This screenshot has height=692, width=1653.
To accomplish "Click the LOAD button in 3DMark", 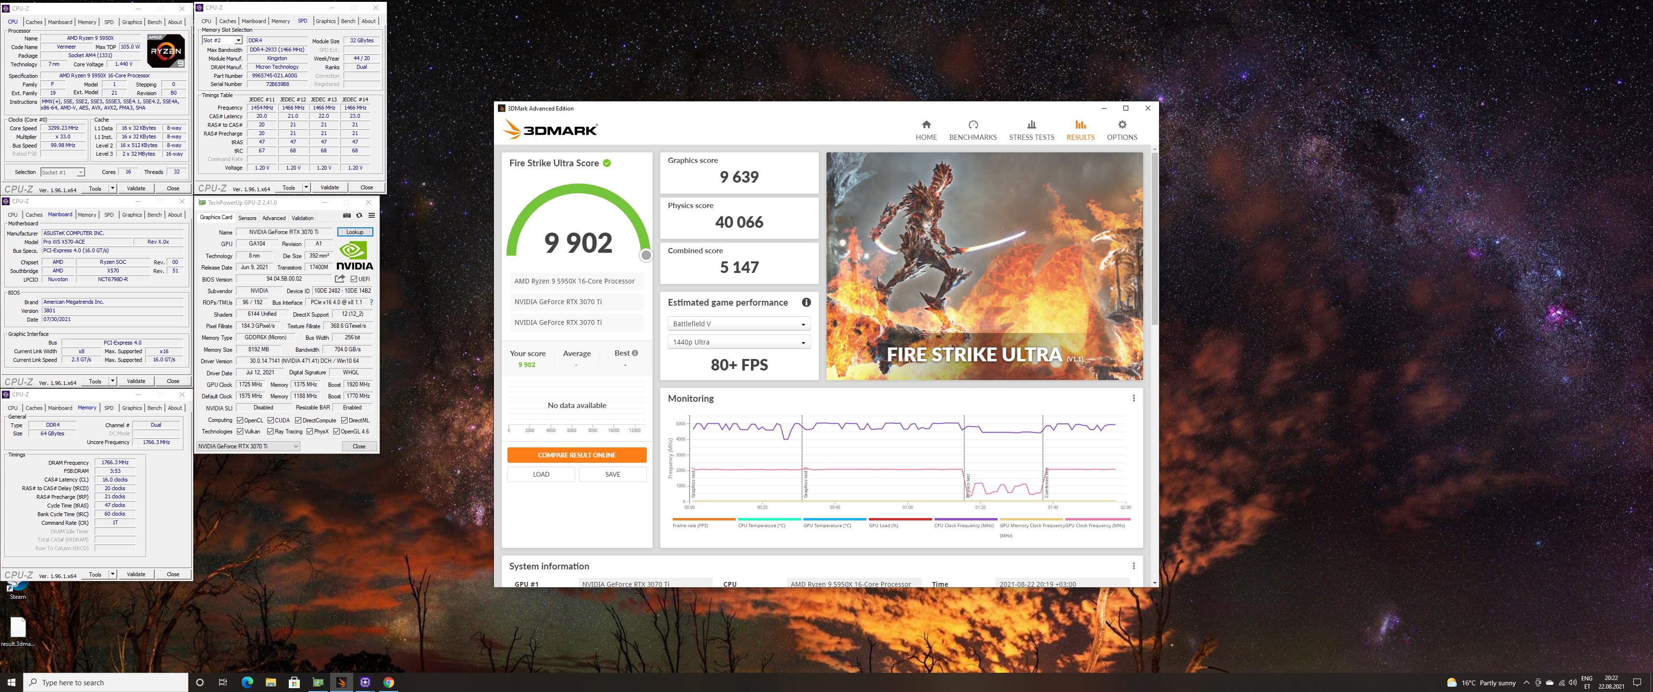I will [x=541, y=474].
